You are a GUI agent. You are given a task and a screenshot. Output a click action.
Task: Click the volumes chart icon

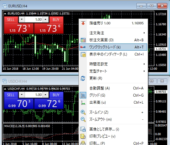[x=83, y=103]
